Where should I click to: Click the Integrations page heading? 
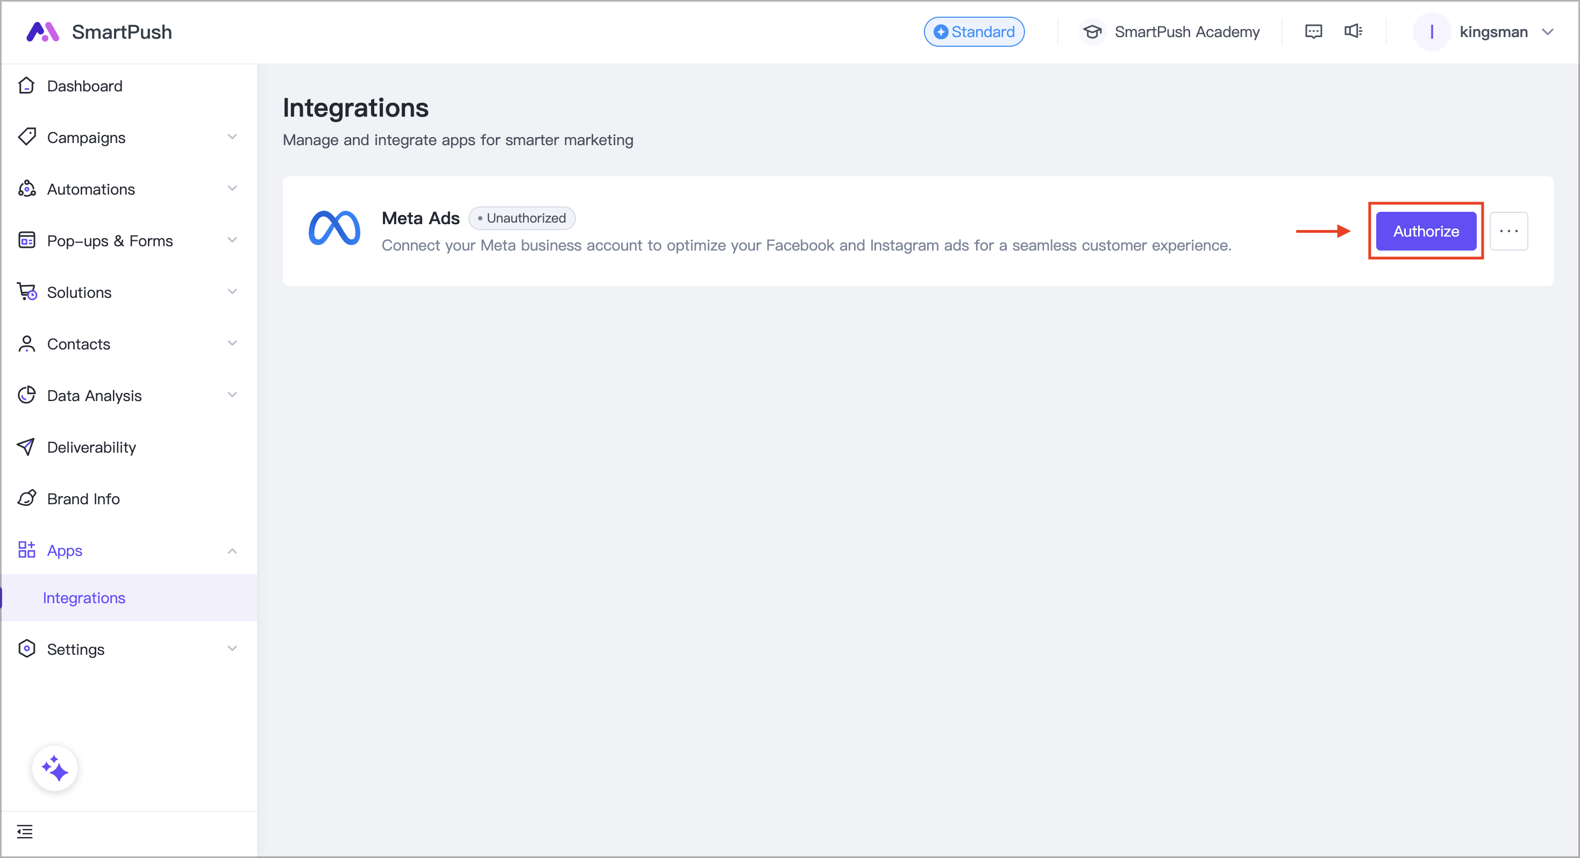tap(355, 108)
